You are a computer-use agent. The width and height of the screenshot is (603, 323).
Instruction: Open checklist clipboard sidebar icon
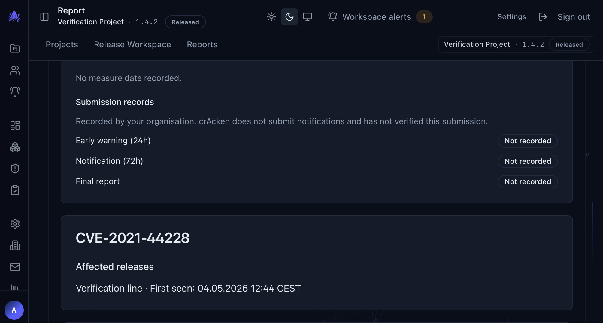[x=15, y=190]
